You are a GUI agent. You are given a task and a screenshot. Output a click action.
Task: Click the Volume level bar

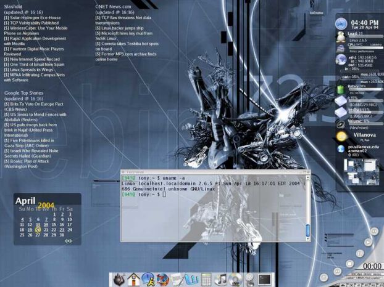tap(365, 124)
